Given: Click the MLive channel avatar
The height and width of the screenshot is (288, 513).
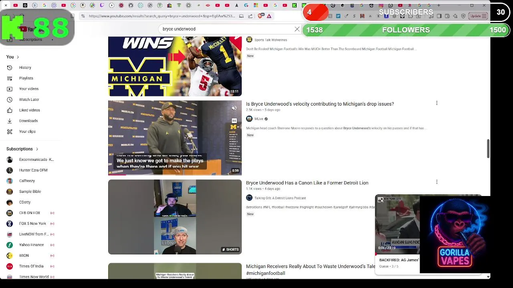Looking at the screenshot, I should tap(249, 119).
